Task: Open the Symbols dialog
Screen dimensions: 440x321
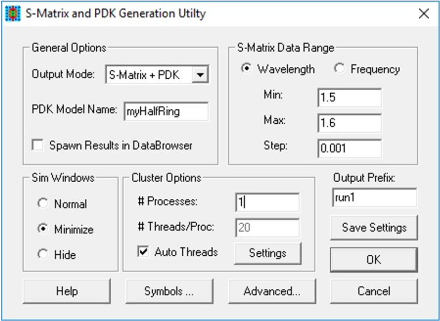Action: (x=169, y=291)
